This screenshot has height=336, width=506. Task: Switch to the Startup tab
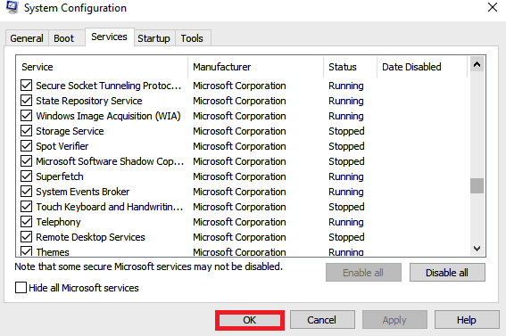[x=153, y=38]
